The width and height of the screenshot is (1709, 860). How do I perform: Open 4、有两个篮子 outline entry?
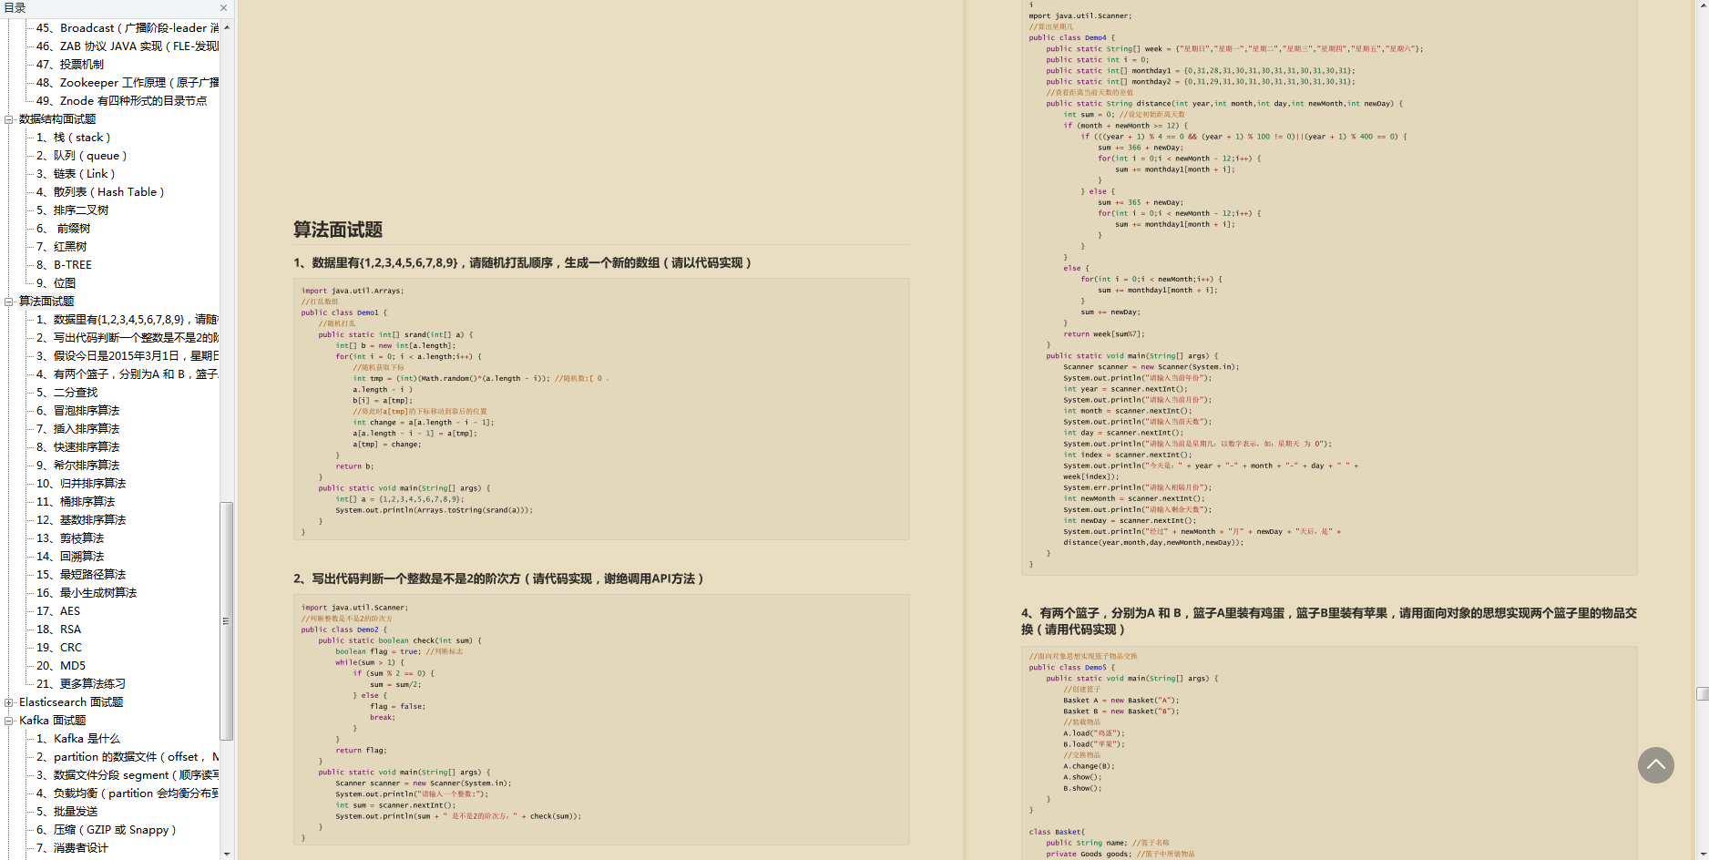128,374
